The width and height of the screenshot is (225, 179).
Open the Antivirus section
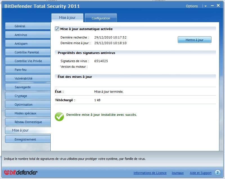(28, 35)
